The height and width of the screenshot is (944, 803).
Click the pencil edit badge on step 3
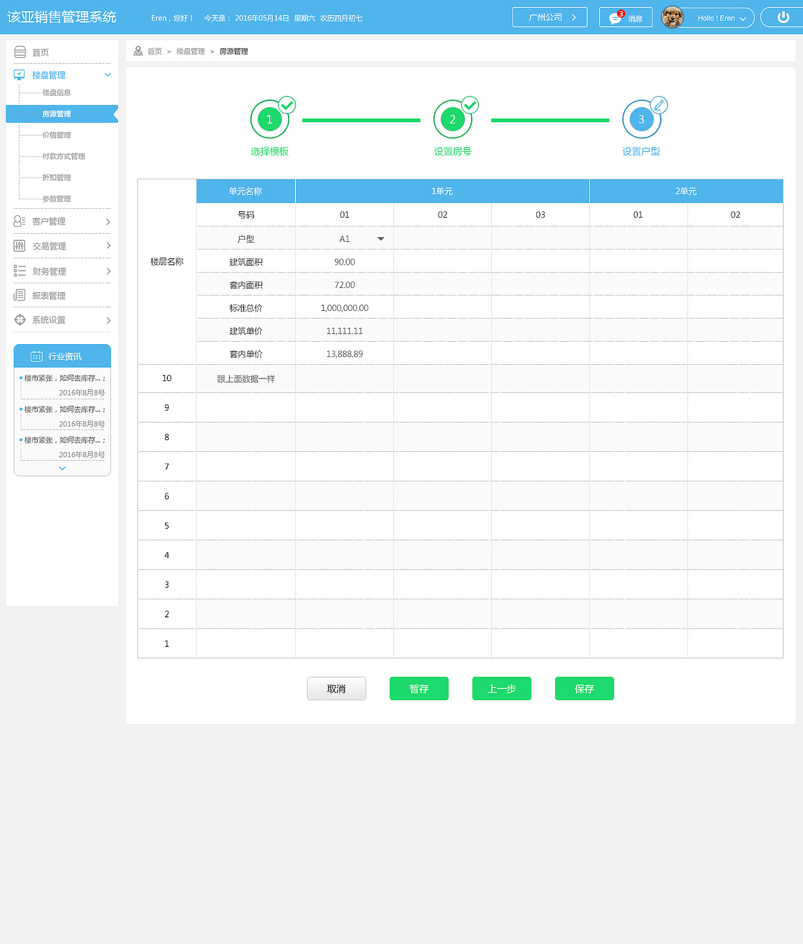(659, 105)
